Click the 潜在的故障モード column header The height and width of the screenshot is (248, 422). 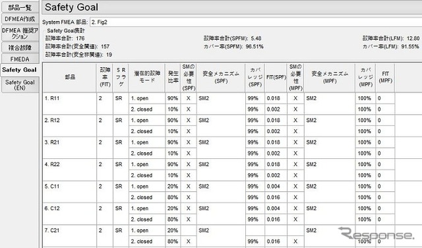click(x=147, y=77)
